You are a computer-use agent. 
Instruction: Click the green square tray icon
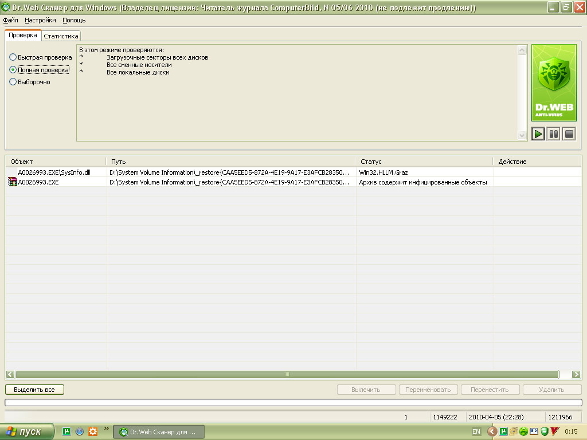[503, 431]
